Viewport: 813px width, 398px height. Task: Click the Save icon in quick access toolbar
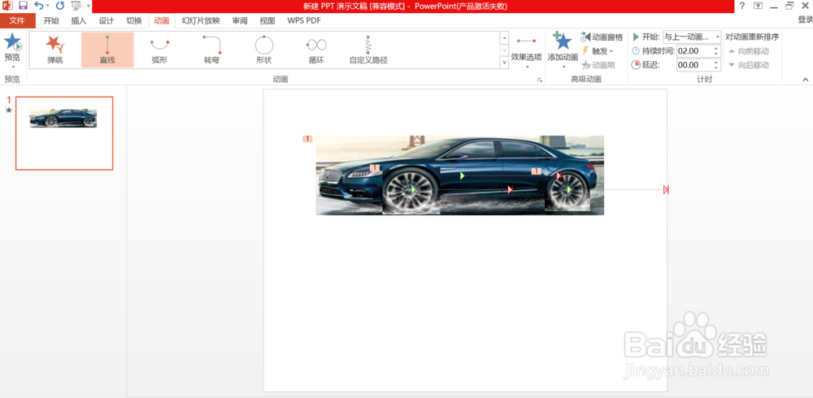23,6
